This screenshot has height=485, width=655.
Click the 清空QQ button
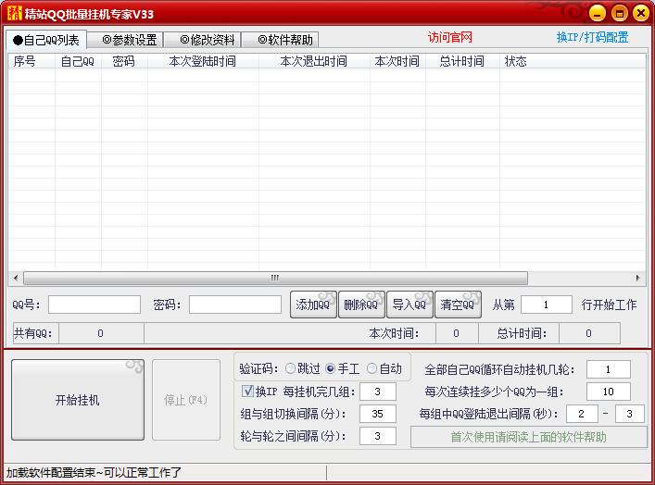click(458, 305)
